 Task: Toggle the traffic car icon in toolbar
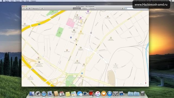click(30, 8)
